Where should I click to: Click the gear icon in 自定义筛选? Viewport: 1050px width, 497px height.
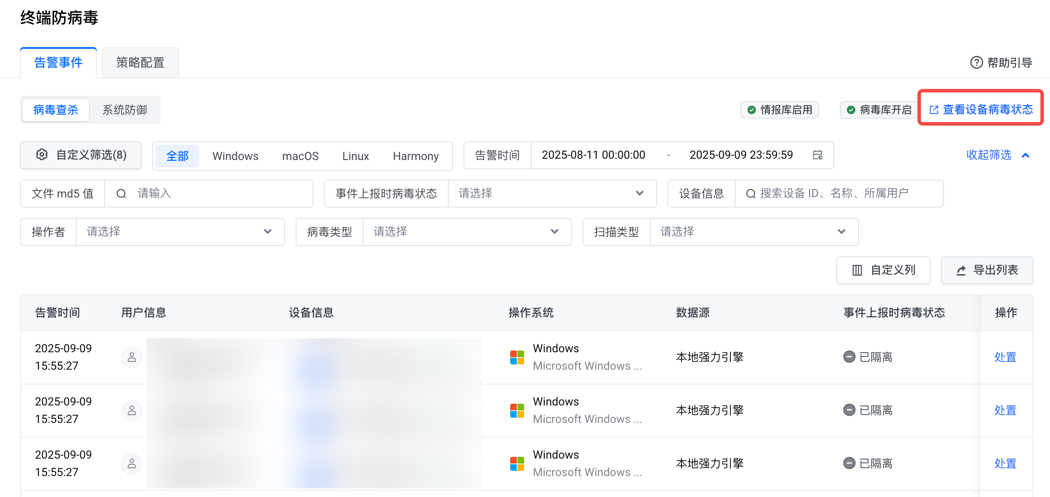click(x=42, y=155)
